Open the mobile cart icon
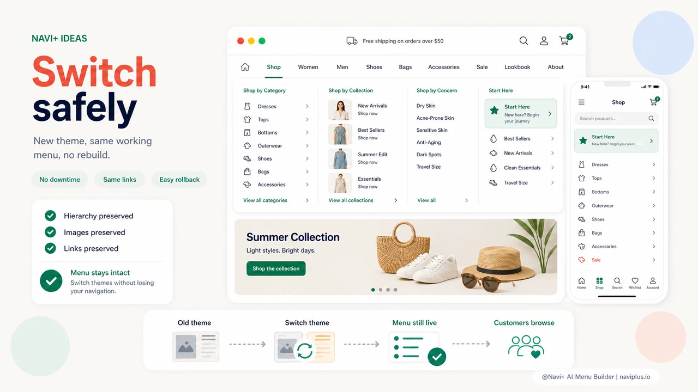The height and width of the screenshot is (392, 698). (x=654, y=102)
